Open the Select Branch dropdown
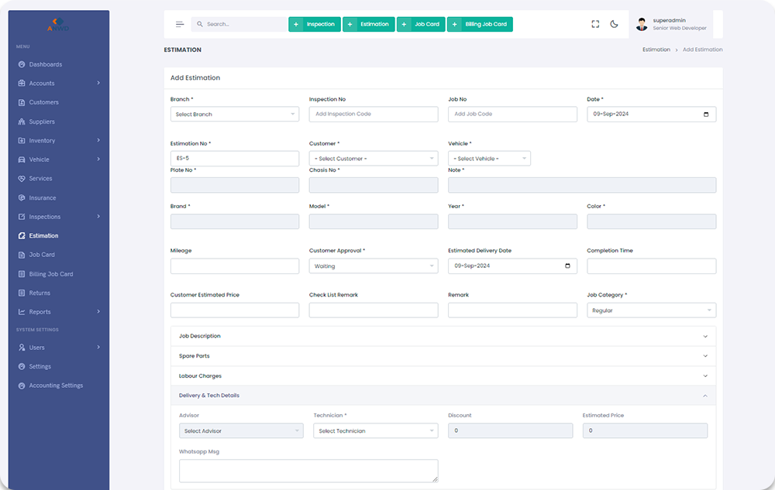 [235, 114]
